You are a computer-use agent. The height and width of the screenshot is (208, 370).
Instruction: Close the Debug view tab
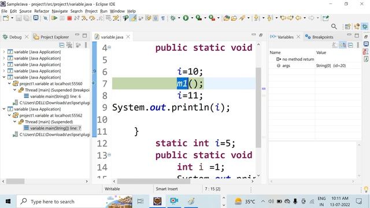click(27, 37)
